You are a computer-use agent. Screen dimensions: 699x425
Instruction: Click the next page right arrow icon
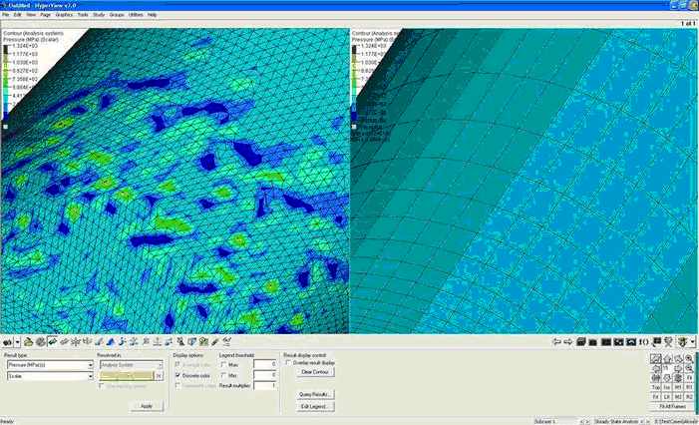566,342
